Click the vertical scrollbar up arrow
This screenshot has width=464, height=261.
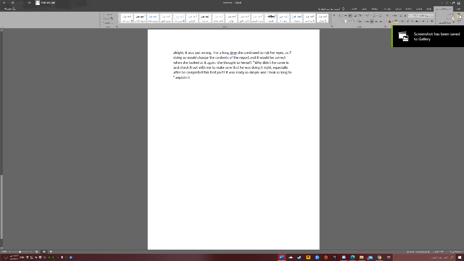pos(1,30)
